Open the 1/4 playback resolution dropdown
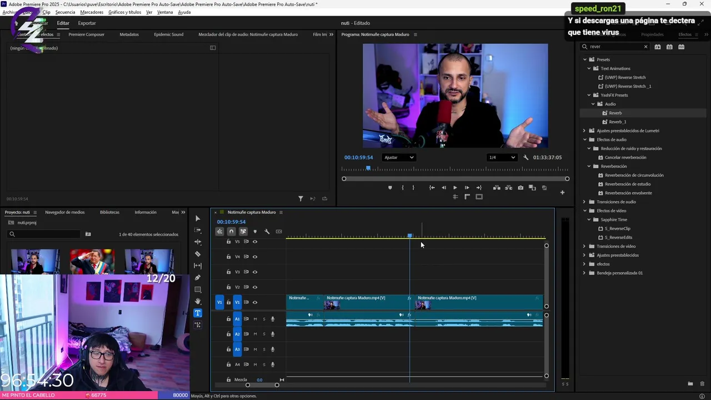This screenshot has height=400, width=711. click(x=502, y=157)
